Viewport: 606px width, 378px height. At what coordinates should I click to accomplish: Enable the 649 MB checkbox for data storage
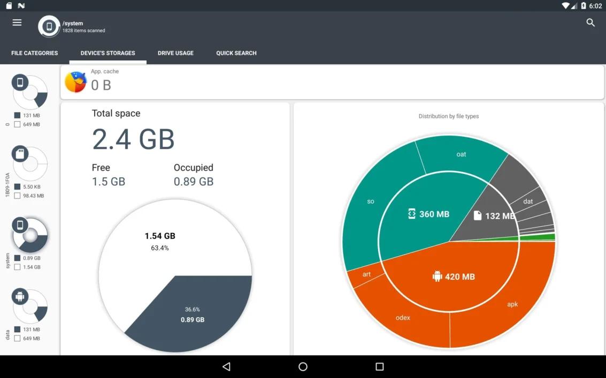pos(16,338)
